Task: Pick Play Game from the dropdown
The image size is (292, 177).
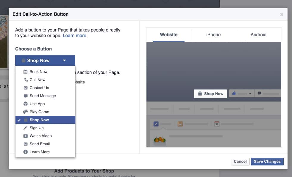Action: 46,112
